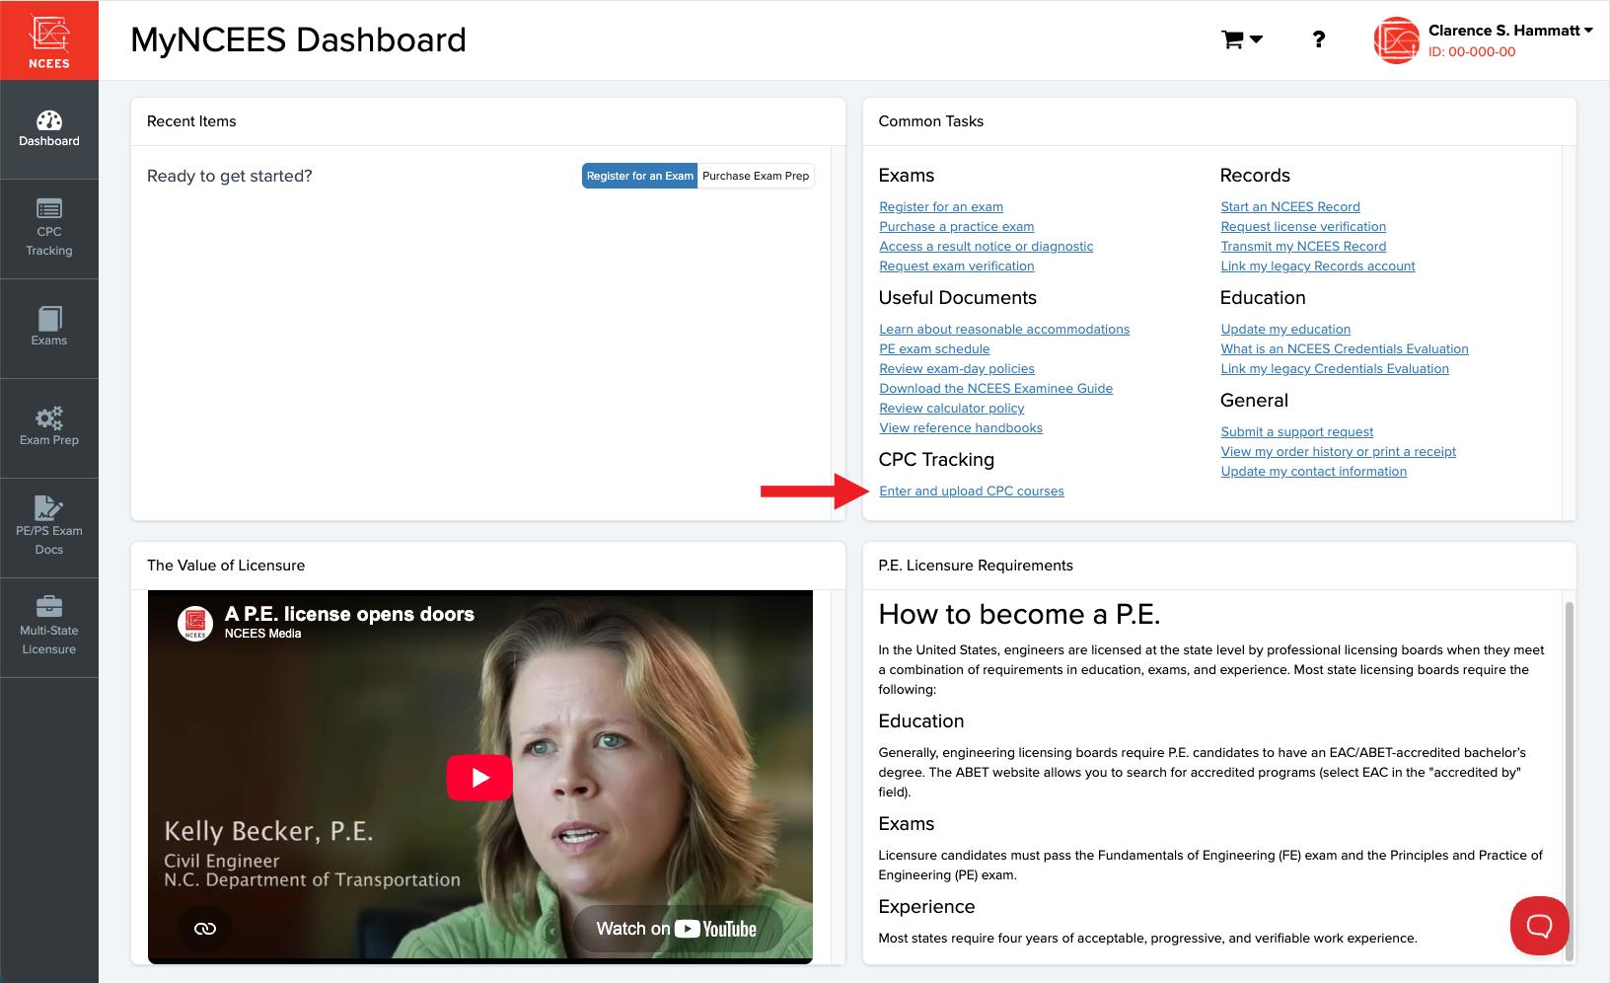Screen dimensions: 1610x983
Task: Click the help question mark icon
Action: click(x=1318, y=39)
